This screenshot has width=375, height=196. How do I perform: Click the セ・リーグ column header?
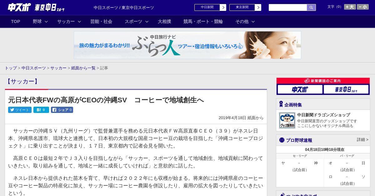pos(300,156)
